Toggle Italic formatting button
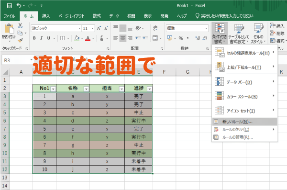Viewport: 287px width, 190px height. 41,38
